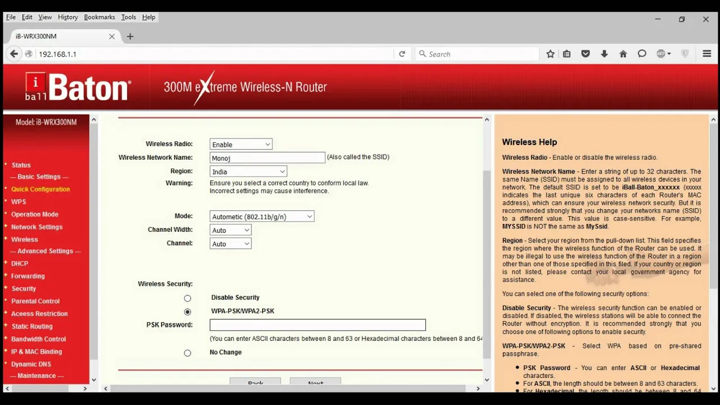Open the chat bubble toolbar icon
The width and height of the screenshot is (720, 405).
point(642,54)
